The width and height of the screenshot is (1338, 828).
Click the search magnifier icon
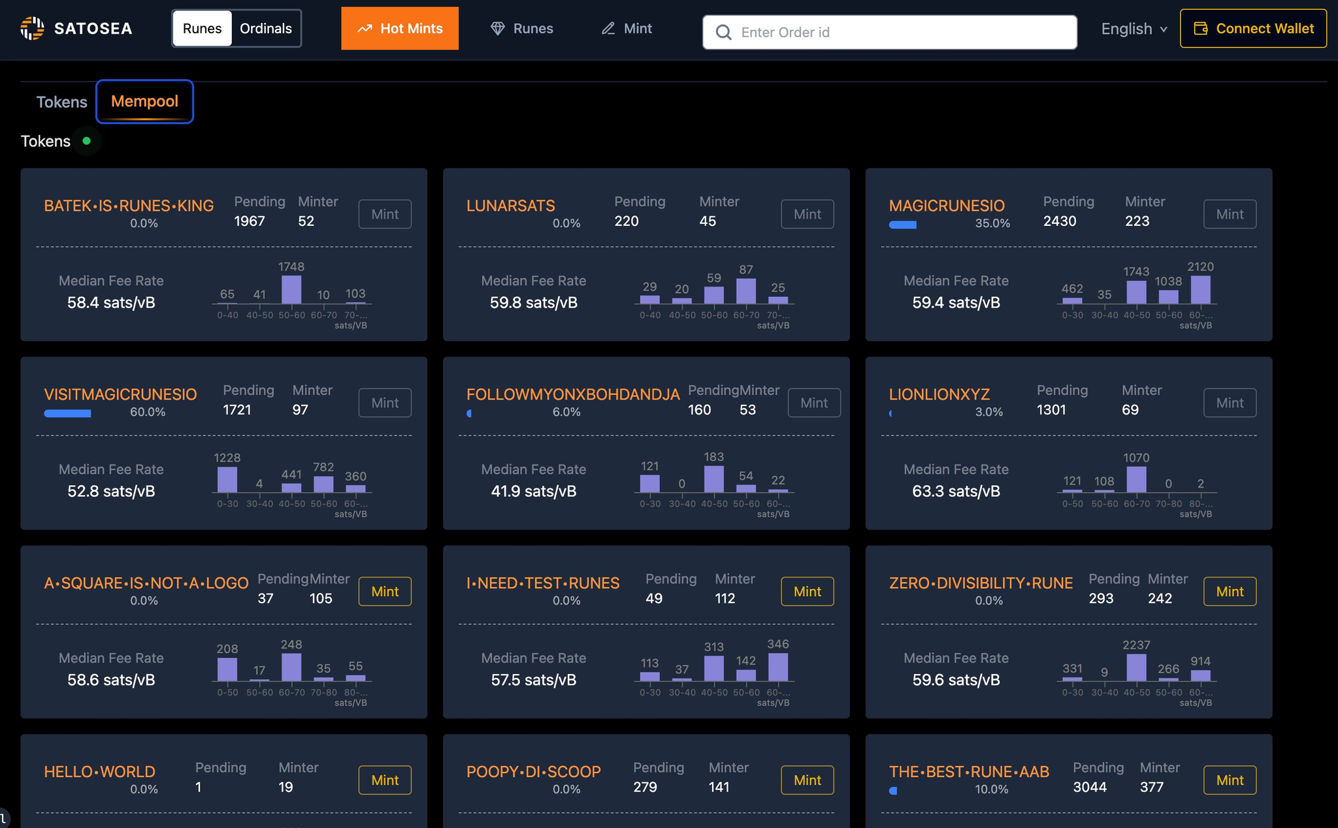723,32
